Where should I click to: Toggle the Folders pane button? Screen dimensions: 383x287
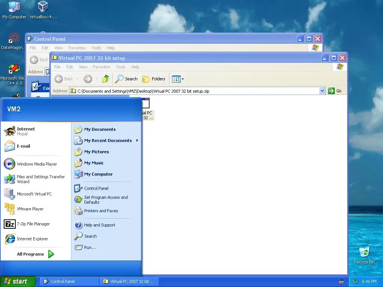[x=154, y=79]
